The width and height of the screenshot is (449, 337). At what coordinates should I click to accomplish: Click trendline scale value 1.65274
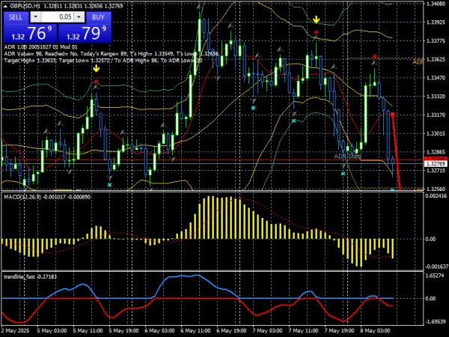[x=435, y=276]
